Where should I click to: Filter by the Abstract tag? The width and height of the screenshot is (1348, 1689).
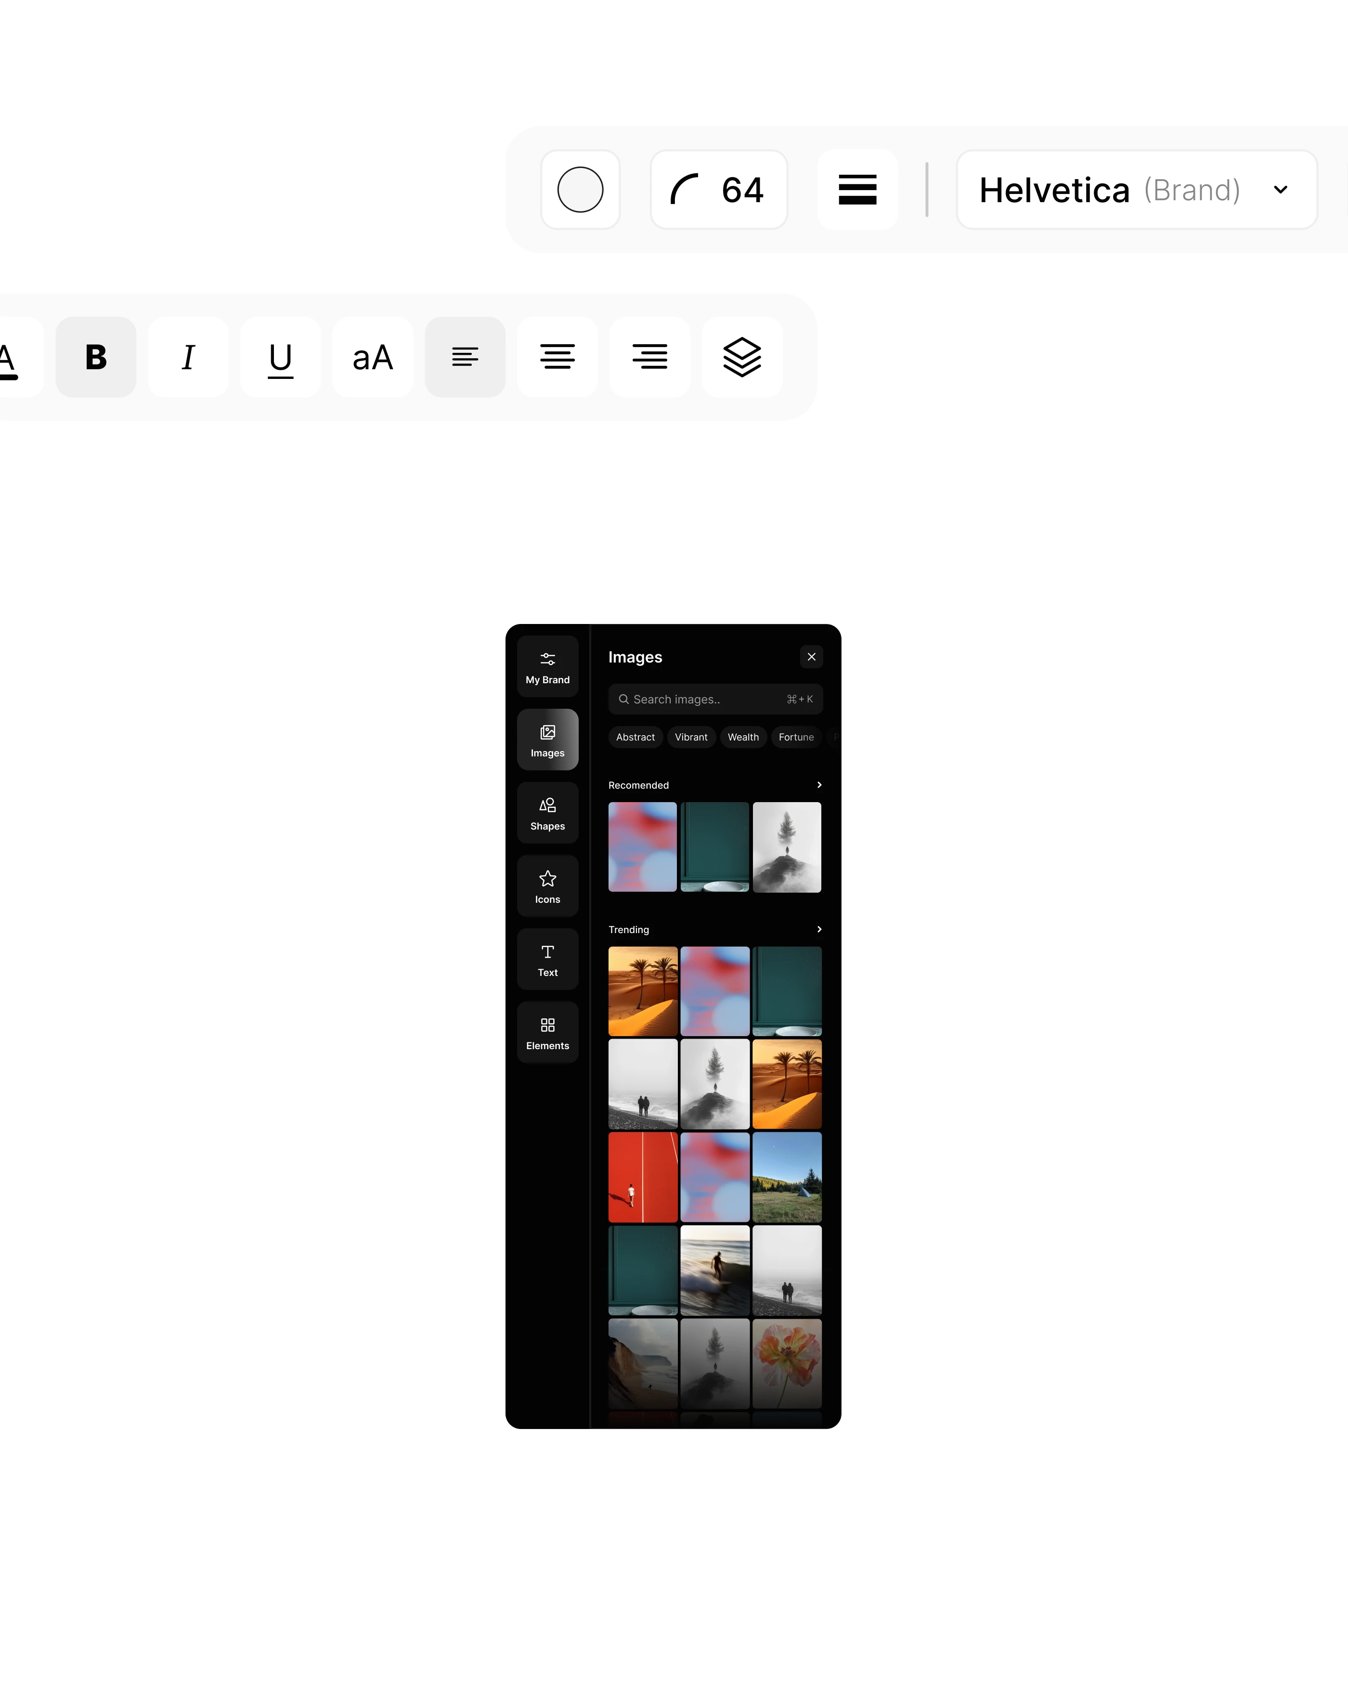635,737
